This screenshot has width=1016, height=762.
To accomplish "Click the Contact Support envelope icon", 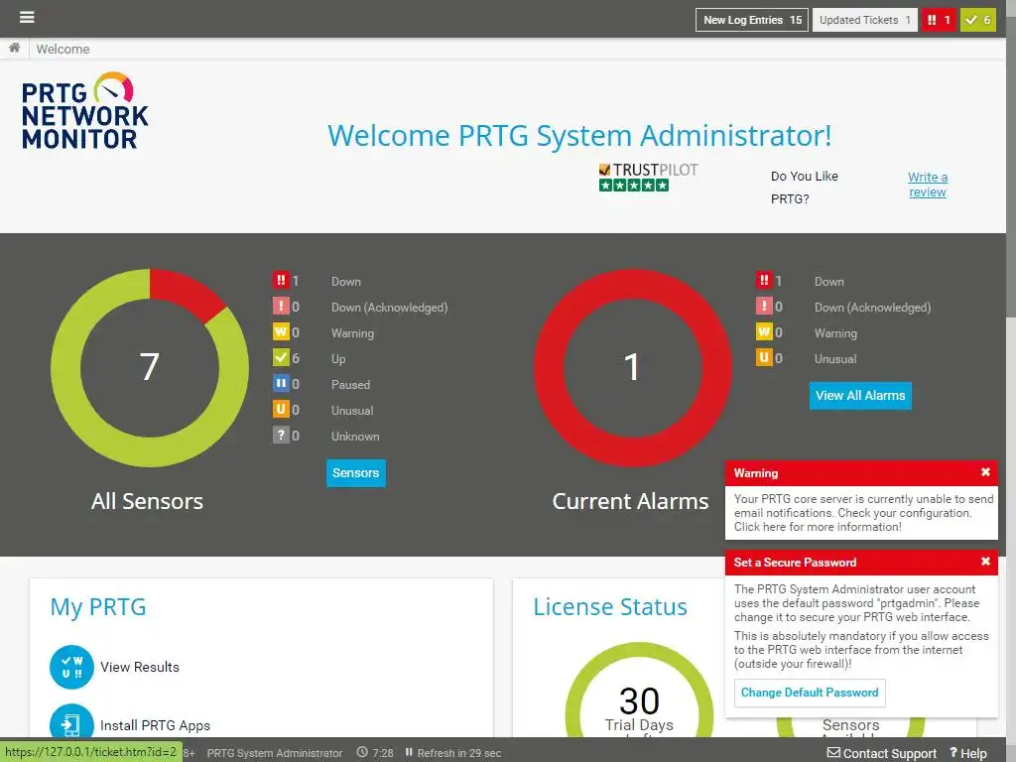I will point(833,753).
